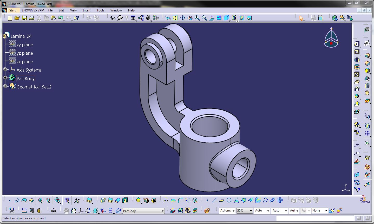Click the Measure Inertia weight icon

pyautogui.click(x=39, y=210)
